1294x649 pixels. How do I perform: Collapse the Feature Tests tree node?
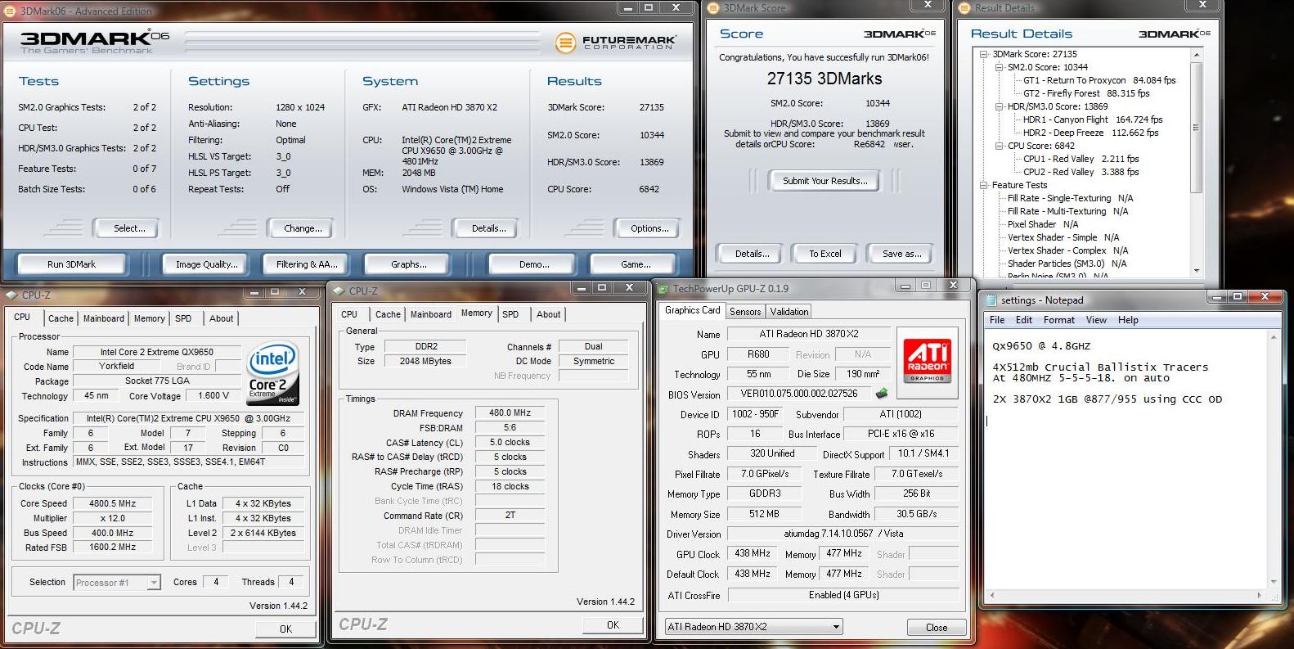(984, 185)
